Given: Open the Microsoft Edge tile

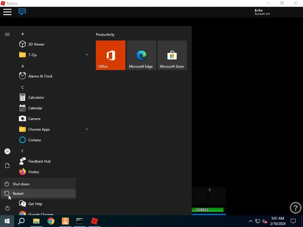Looking at the screenshot, I should [x=141, y=55].
